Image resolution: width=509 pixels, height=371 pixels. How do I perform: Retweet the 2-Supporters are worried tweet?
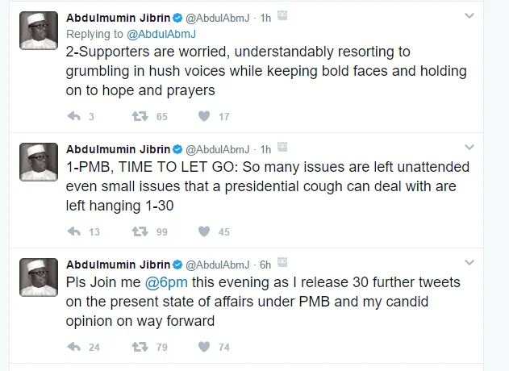click(x=140, y=116)
